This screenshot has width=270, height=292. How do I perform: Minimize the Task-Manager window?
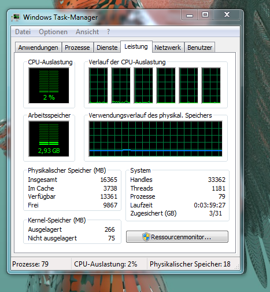click(x=190, y=14)
